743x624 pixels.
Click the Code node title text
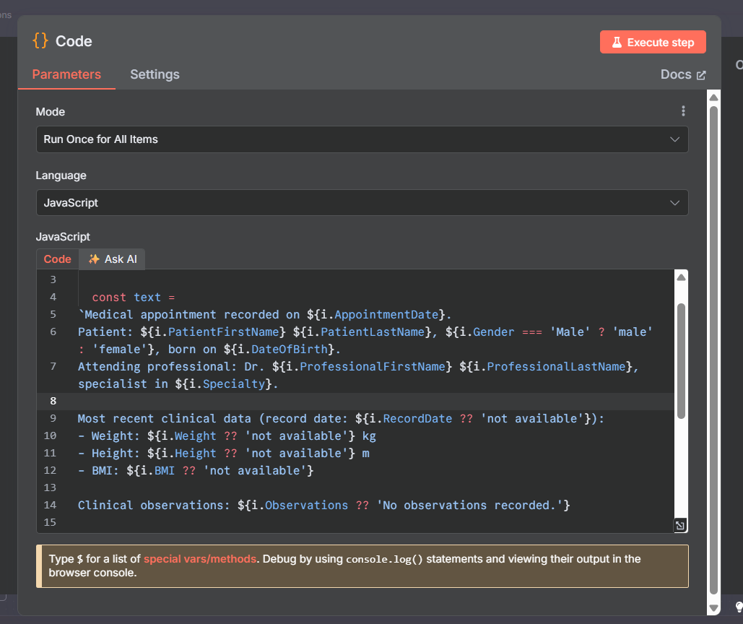point(74,41)
